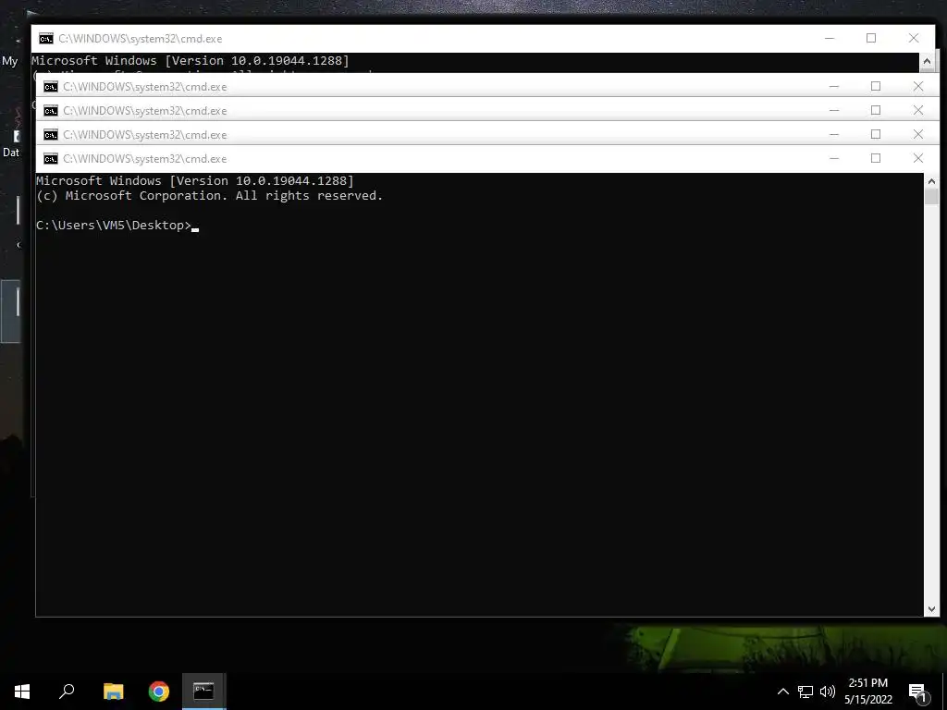Click the version line in the frontmost cmd window
Image resolution: width=947 pixels, height=710 pixels.
point(194,180)
